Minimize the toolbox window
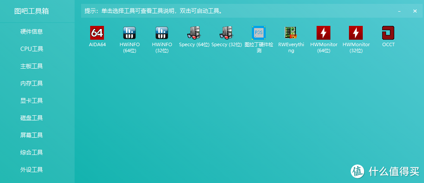 tap(399, 11)
